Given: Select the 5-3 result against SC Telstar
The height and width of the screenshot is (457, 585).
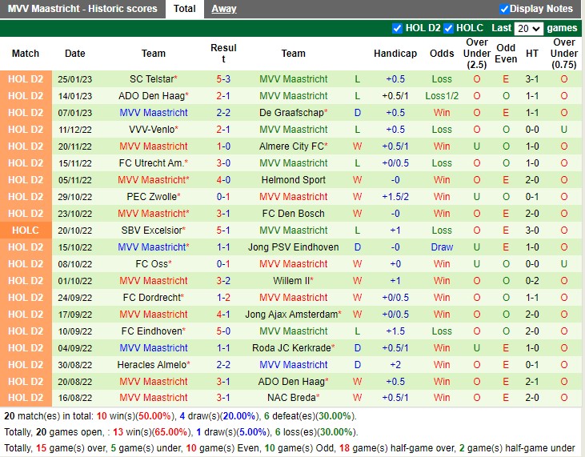Looking at the screenshot, I should pos(223,79).
